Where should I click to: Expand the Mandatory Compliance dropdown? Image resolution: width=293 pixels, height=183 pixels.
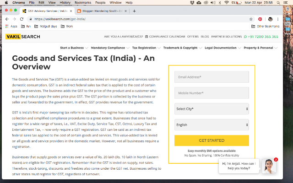pos(110,48)
